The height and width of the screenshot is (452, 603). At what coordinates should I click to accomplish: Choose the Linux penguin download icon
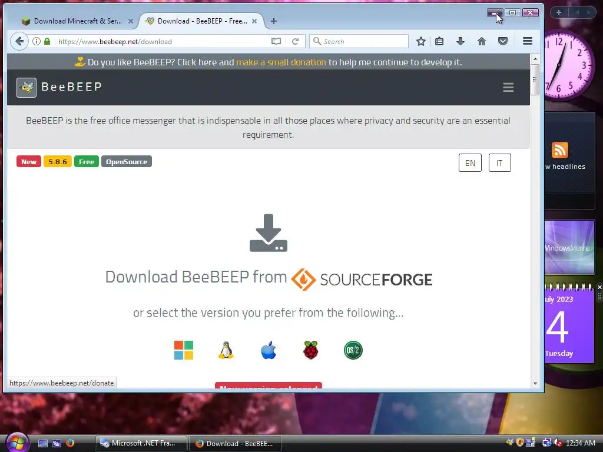click(226, 350)
